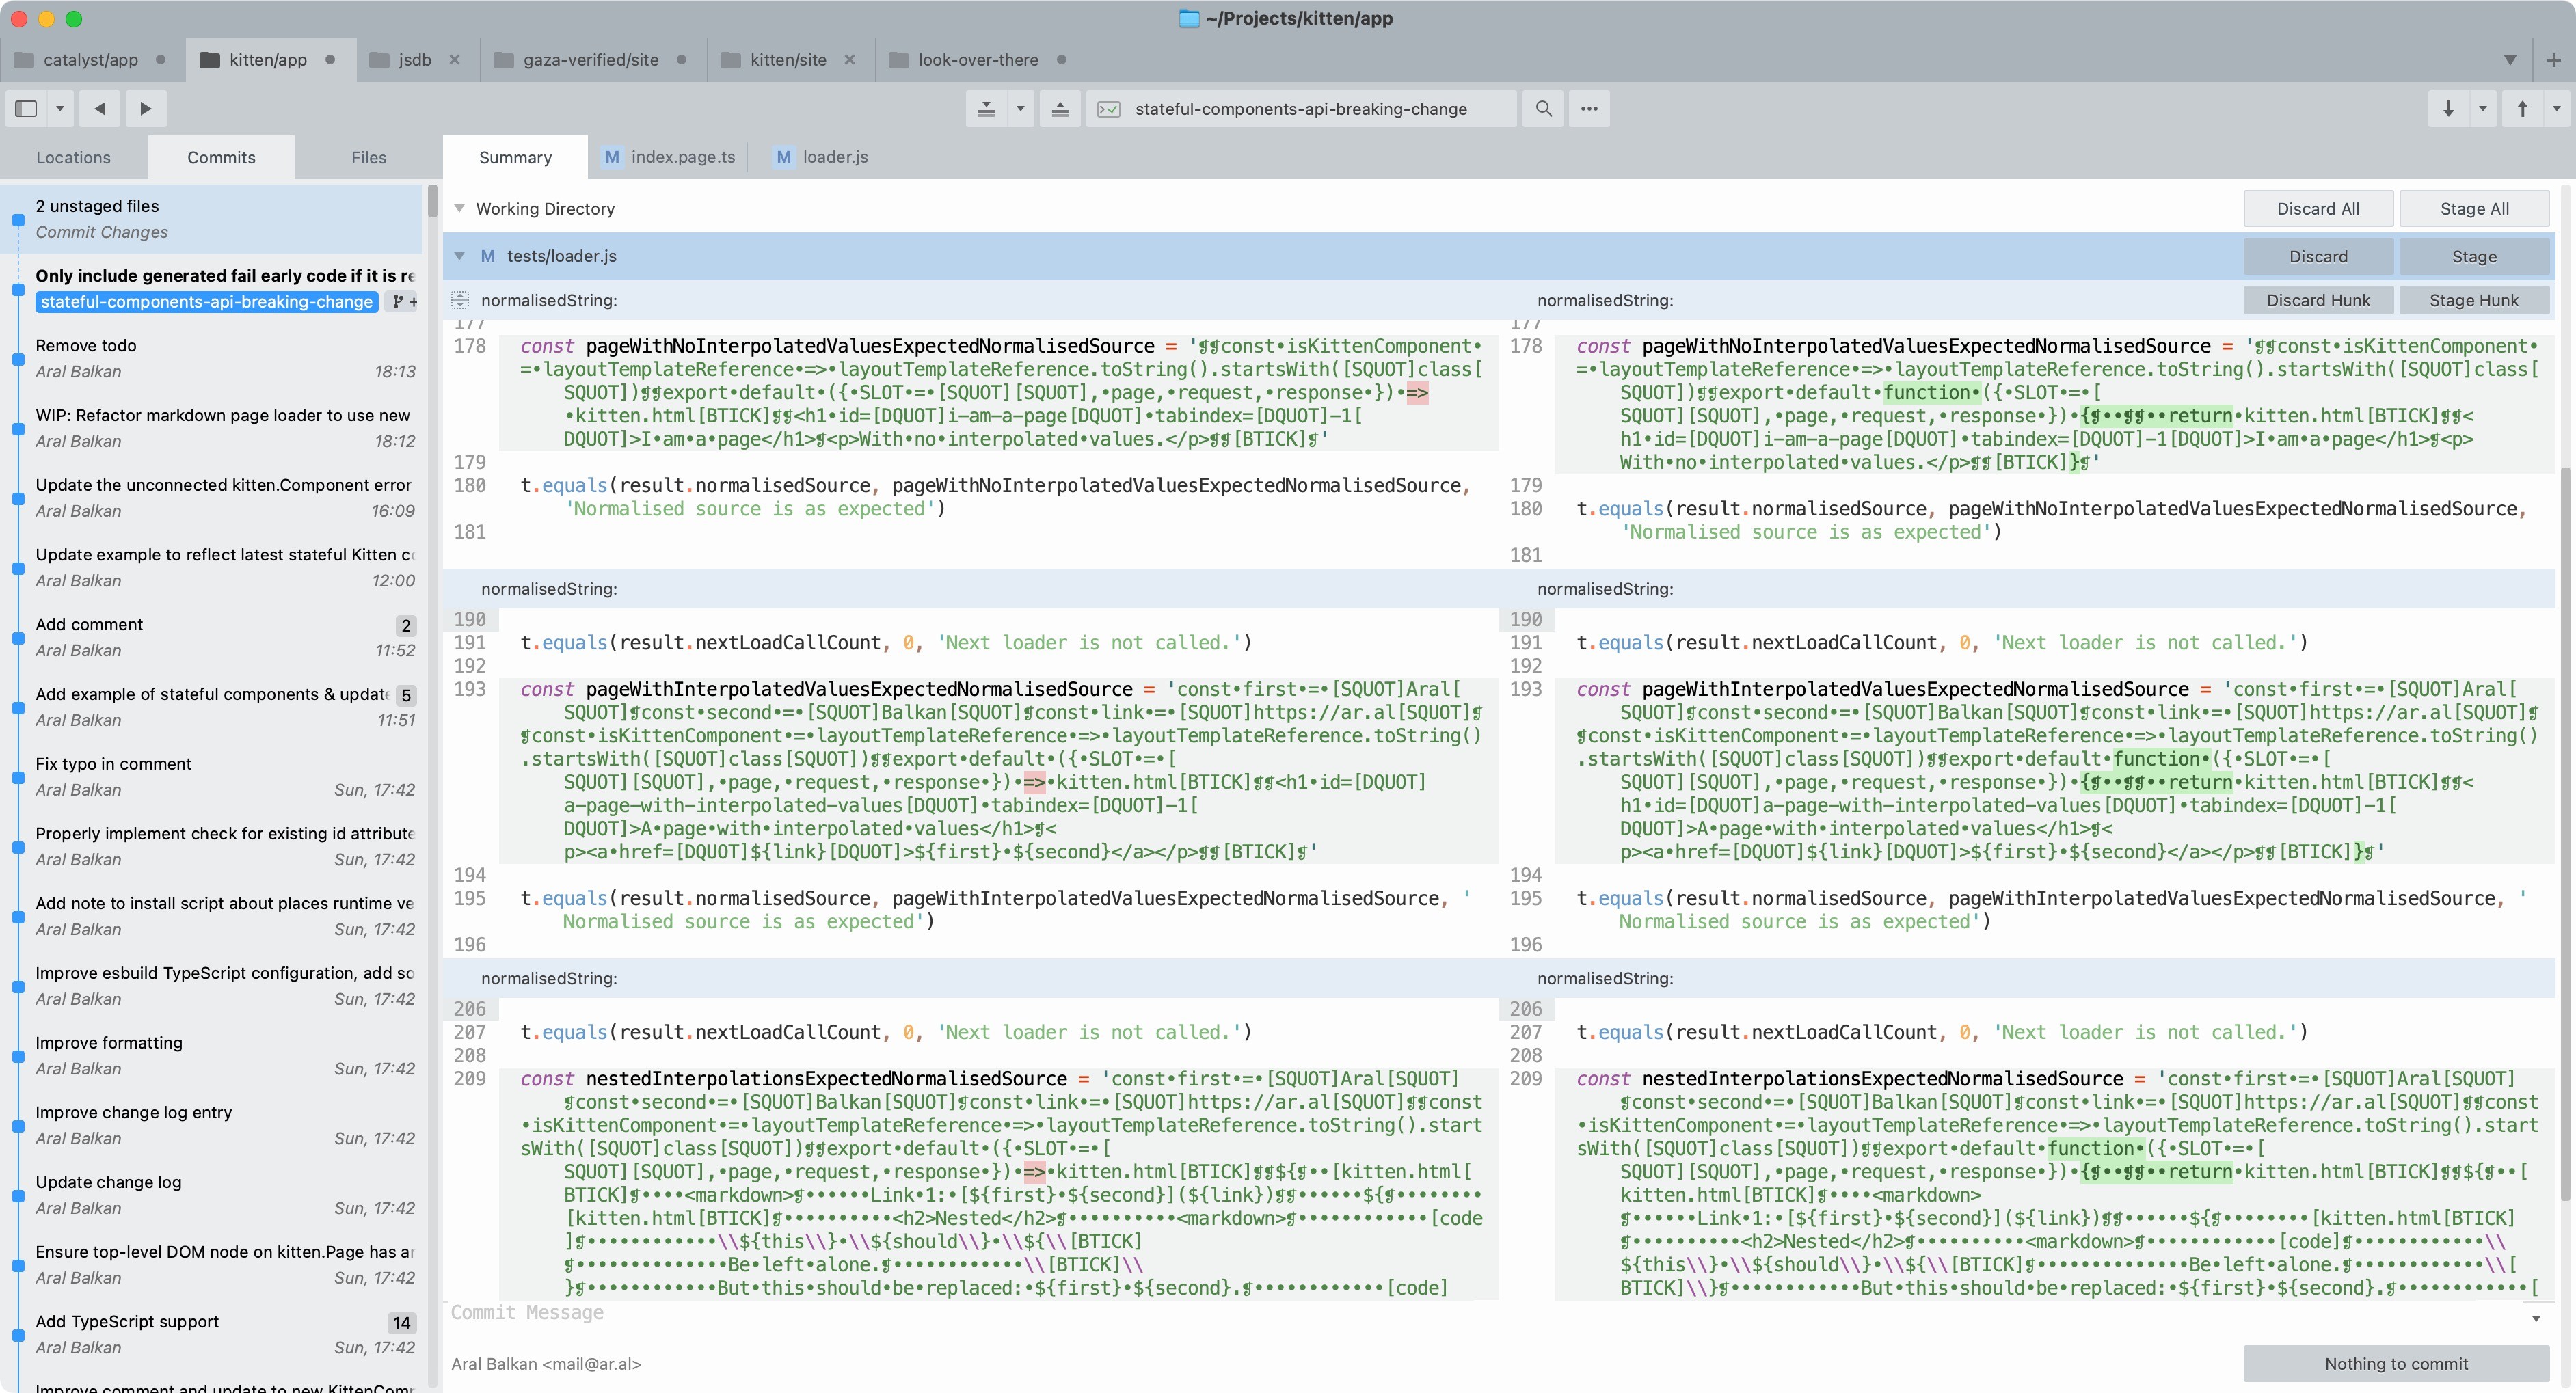Toggle the sidebar panel icon
Viewport: 2576px width, 1393px height.
(x=26, y=109)
